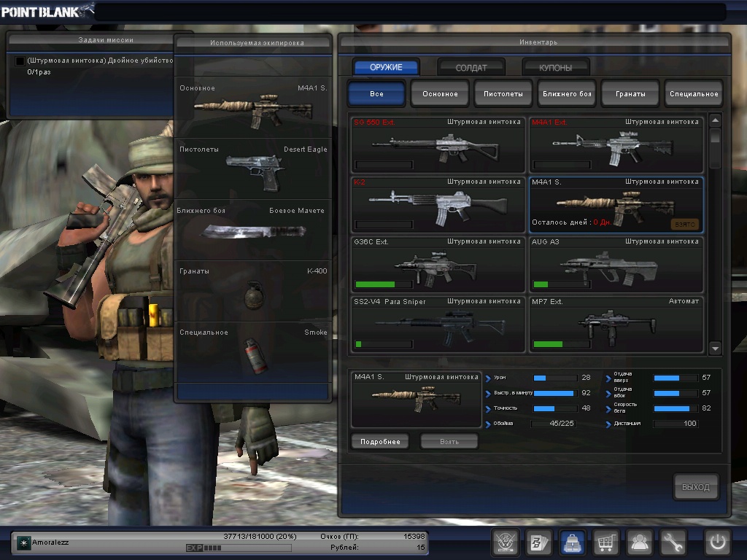Click the Осталось дней : 0 Дн. text
The image size is (747, 560).
click(572, 222)
